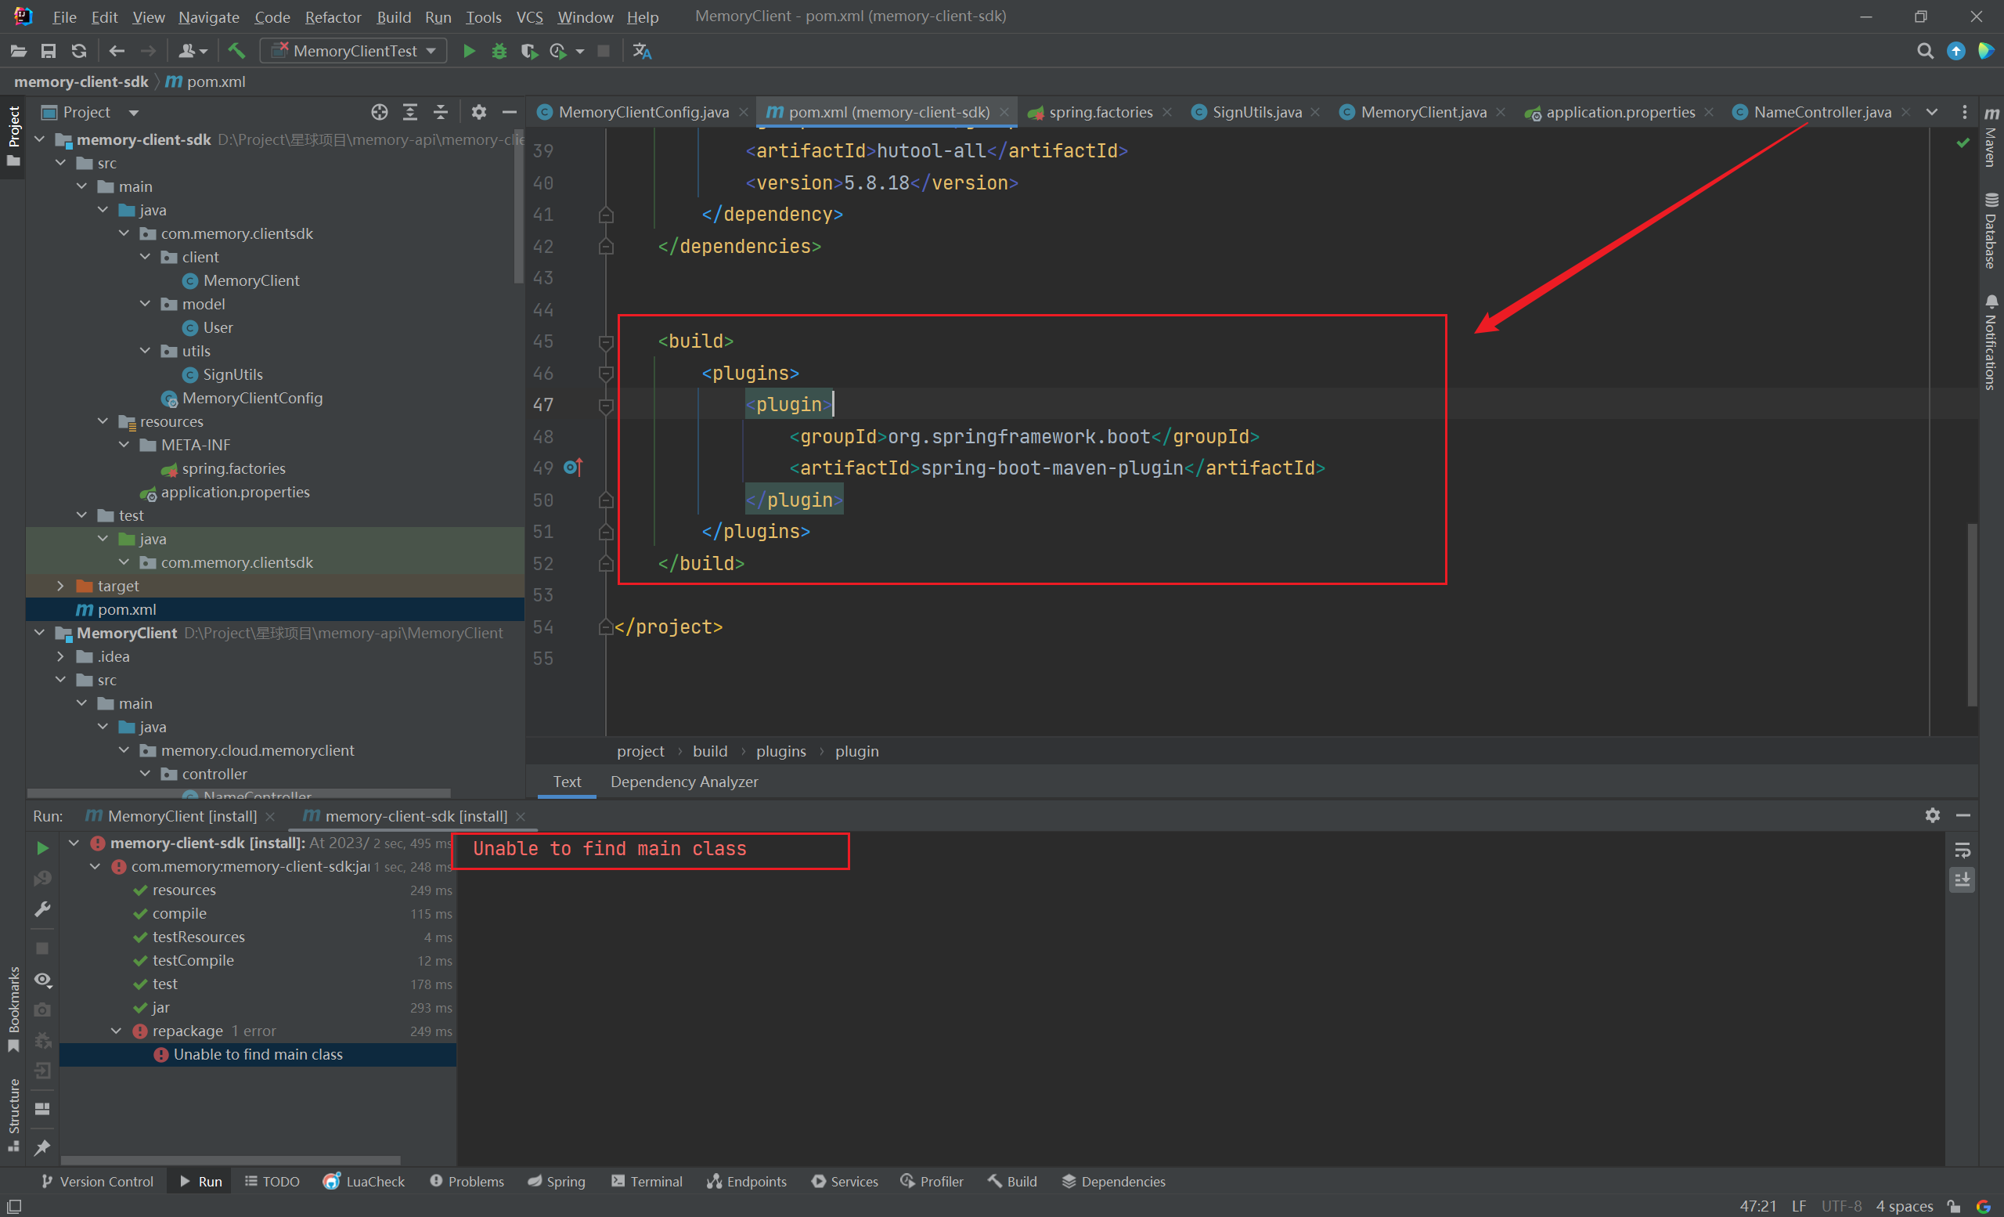Click the Maven reload gutter icon line 49

573,468
